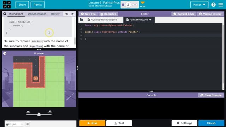Click the Test button
This screenshot has height=127, width=226.
tap(119, 123)
